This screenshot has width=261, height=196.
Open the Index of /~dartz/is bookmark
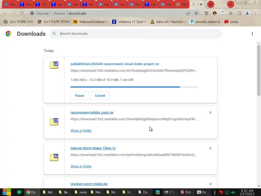[168, 22]
